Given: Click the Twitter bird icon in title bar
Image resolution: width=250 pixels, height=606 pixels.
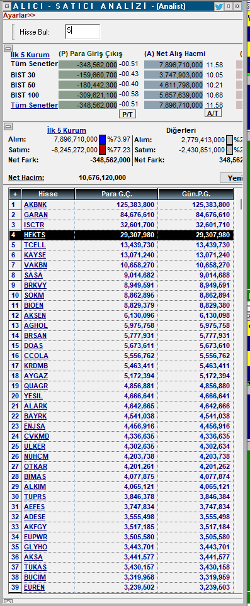Looking at the screenshot, I should click(x=219, y=6).
